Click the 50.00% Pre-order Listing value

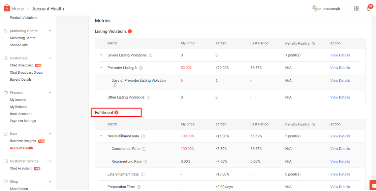pos(187,68)
